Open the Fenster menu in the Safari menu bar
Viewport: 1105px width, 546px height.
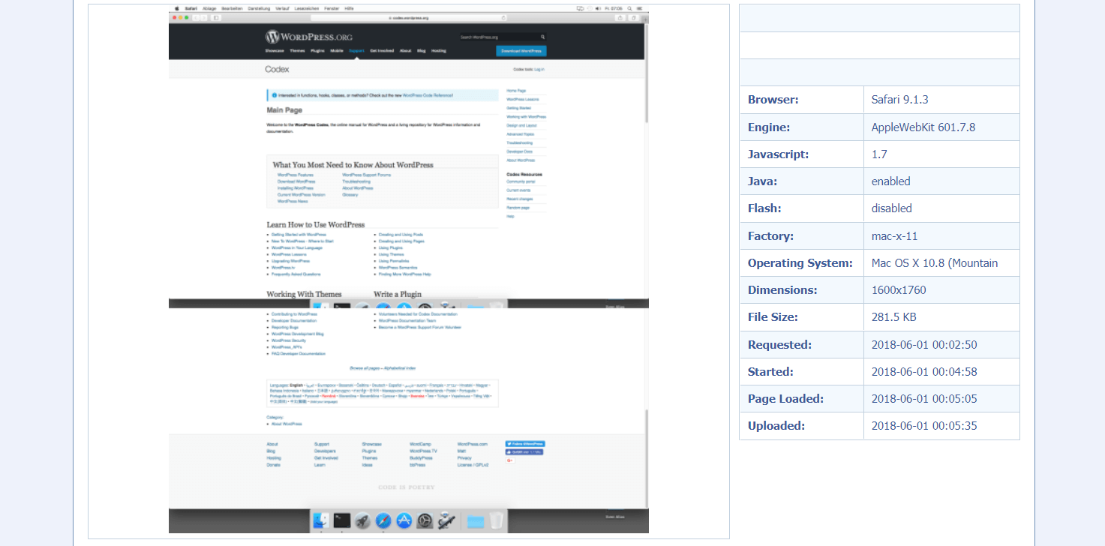click(x=332, y=8)
